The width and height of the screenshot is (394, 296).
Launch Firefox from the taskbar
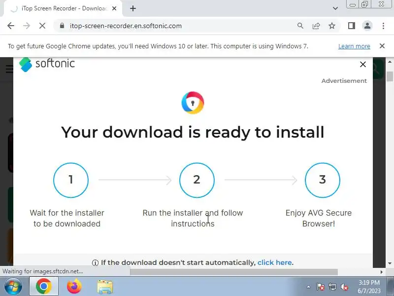point(74,287)
